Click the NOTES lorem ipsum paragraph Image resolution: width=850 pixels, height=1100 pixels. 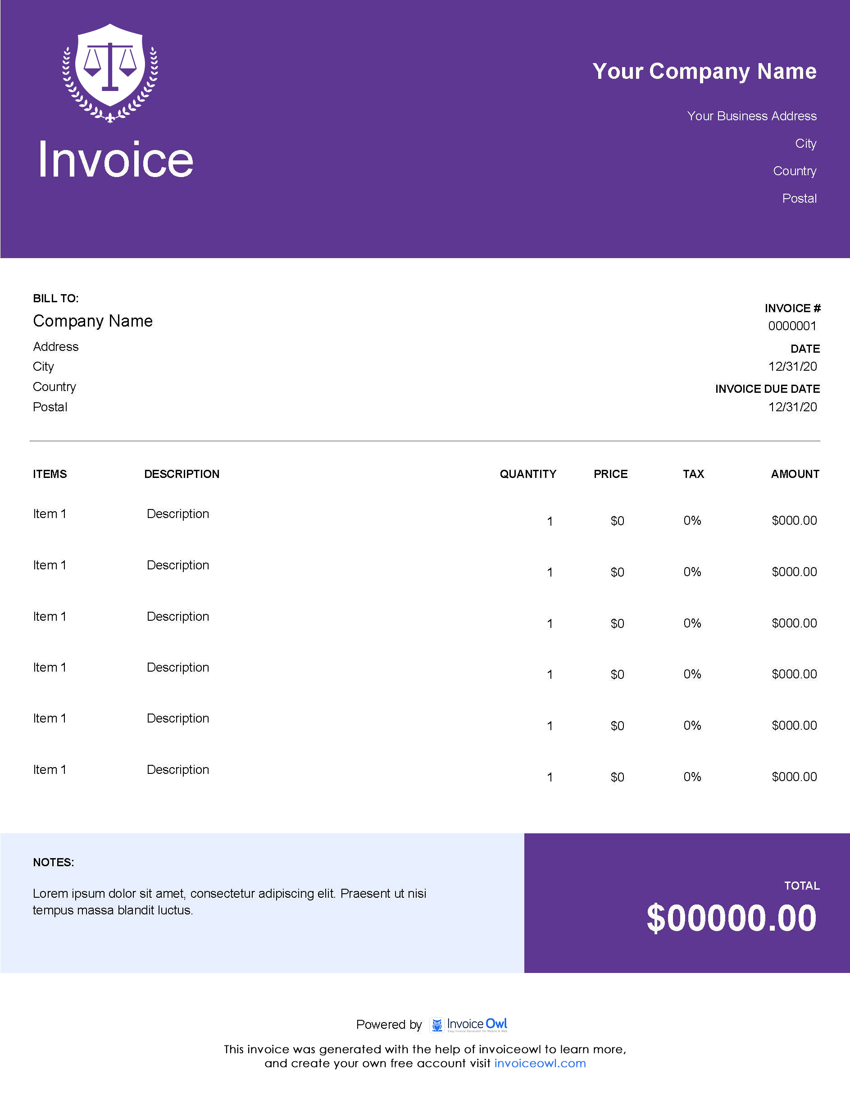tap(229, 901)
